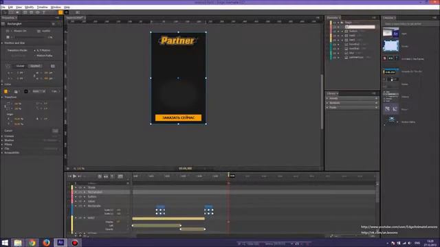The height and width of the screenshot is (247, 440).
Task: Click the timeline Play button
Action: coord(74,176)
